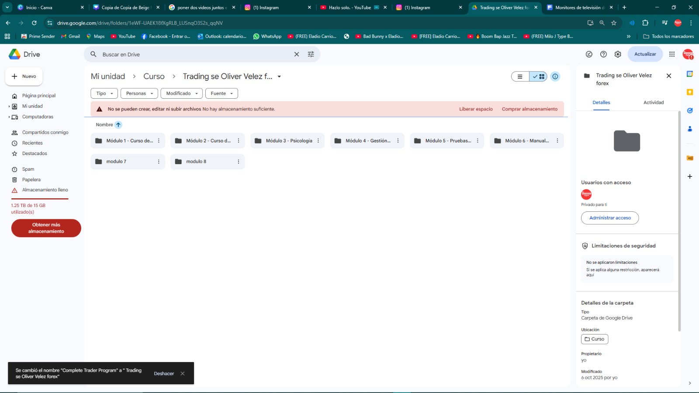
Task: Bookmark this page with the star
Action: point(614,23)
